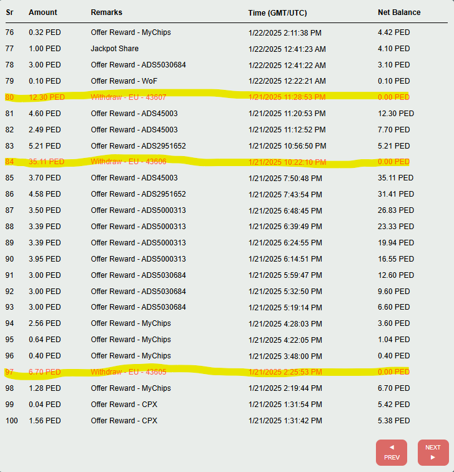Viewport: 454px width, 472px height.
Task: Click the 2.56 PED amount in row 94
Action: click(45, 323)
